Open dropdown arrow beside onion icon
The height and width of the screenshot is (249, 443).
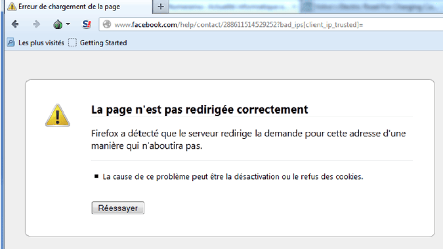(x=68, y=25)
